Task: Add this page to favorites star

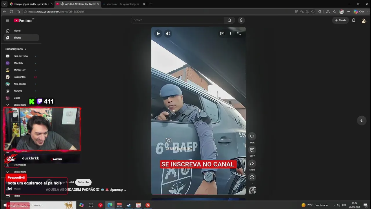Action: click(313, 12)
